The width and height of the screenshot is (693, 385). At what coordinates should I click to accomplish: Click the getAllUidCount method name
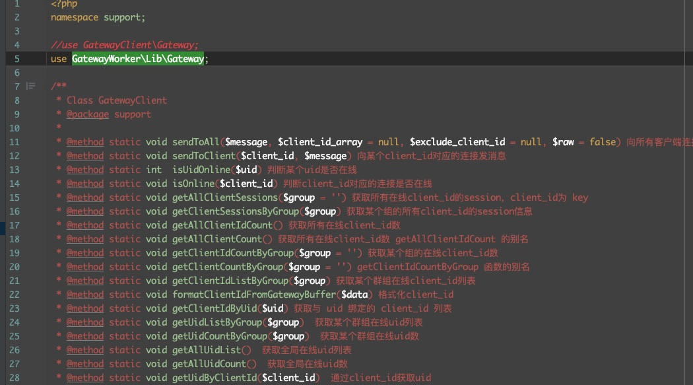click(209, 364)
